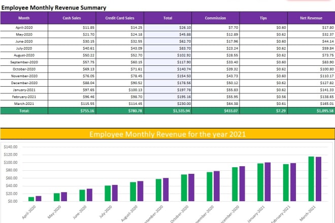Click the $140.00 axis label

[x=11, y=147]
